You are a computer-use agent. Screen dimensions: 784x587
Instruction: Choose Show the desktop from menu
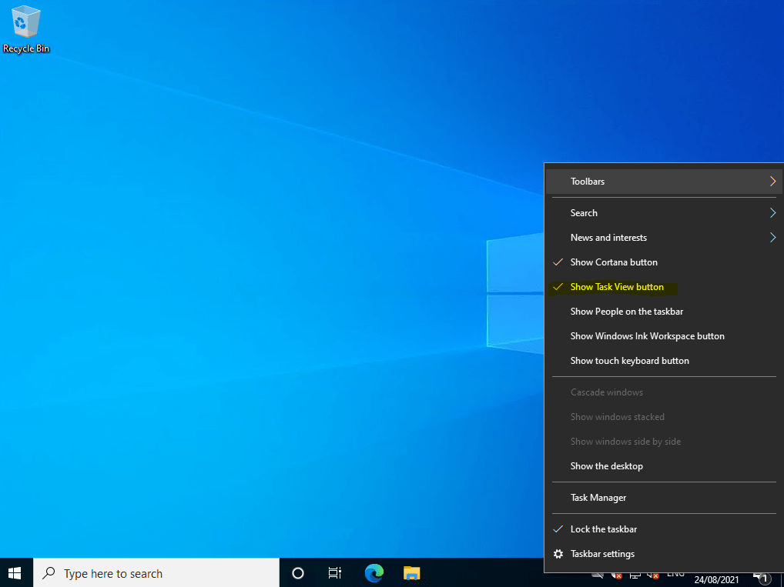664,466
